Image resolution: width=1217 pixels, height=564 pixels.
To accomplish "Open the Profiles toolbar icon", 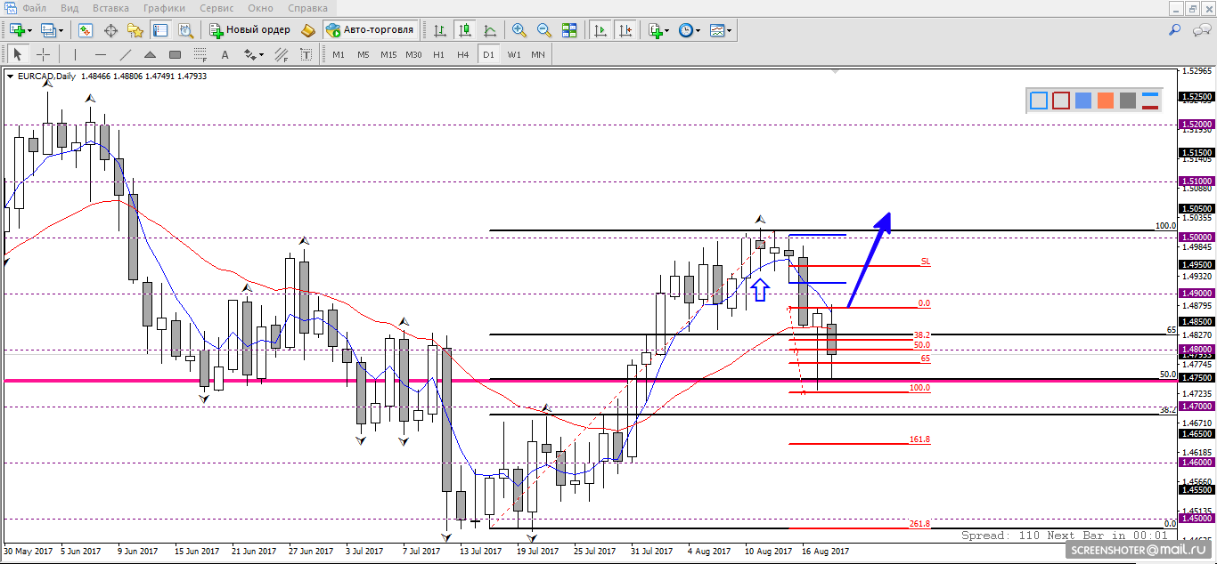I will (x=49, y=30).
